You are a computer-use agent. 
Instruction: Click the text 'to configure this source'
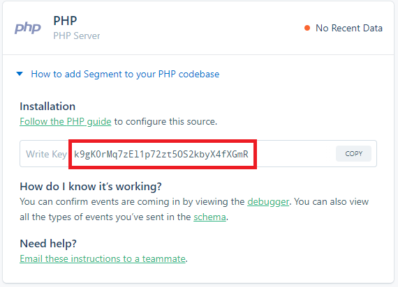click(165, 122)
